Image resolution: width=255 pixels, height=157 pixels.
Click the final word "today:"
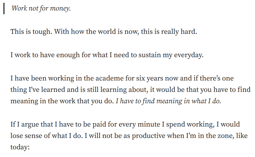[x=20, y=147]
